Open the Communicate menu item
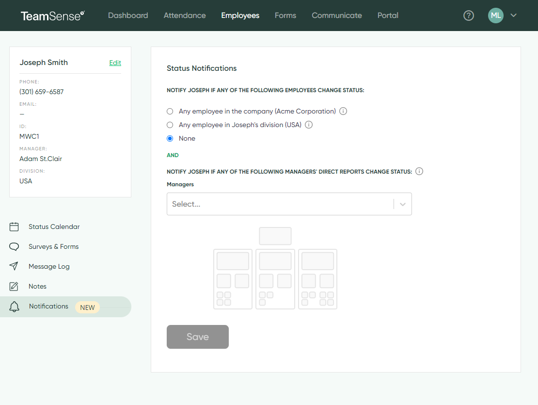This screenshot has width=538, height=405. (x=336, y=15)
